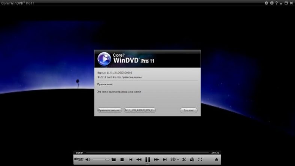Seek along the playback progress bar
Screen dimensions: 295x166
[x=147, y=152]
